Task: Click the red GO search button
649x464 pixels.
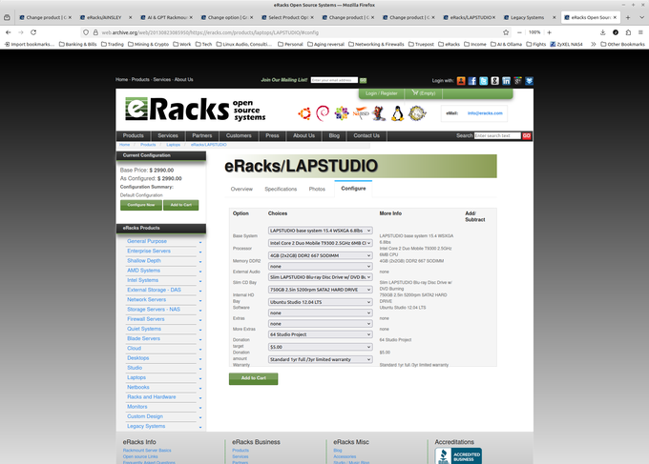Action: [526, 135]
